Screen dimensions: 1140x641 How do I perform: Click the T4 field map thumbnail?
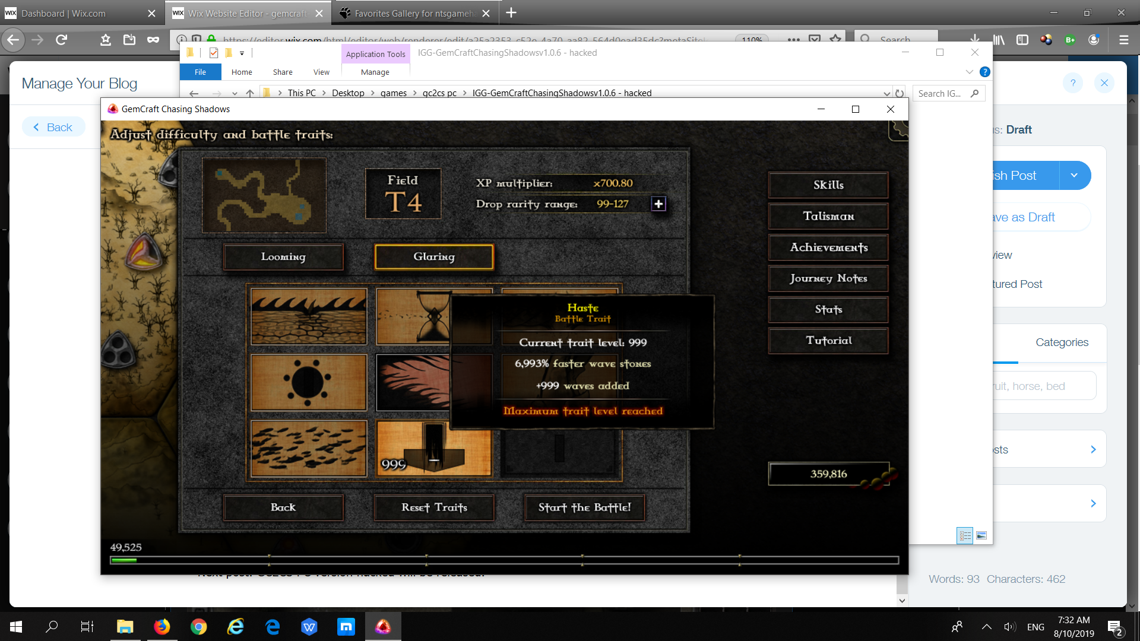pos(264,195)
